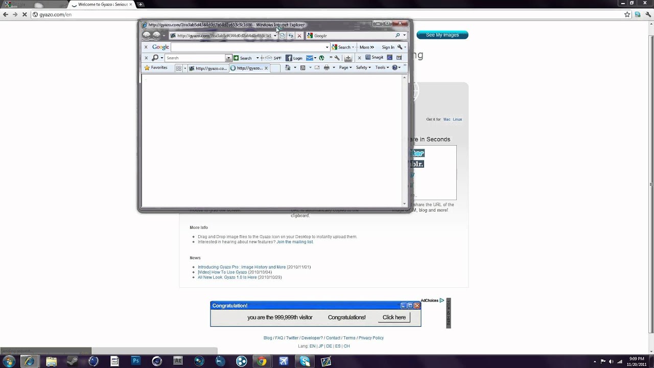The width and height of the screenshot is (654, 368).
Task: Expand dropdown arrow next to IE Print icon
Action: point(334,67)
